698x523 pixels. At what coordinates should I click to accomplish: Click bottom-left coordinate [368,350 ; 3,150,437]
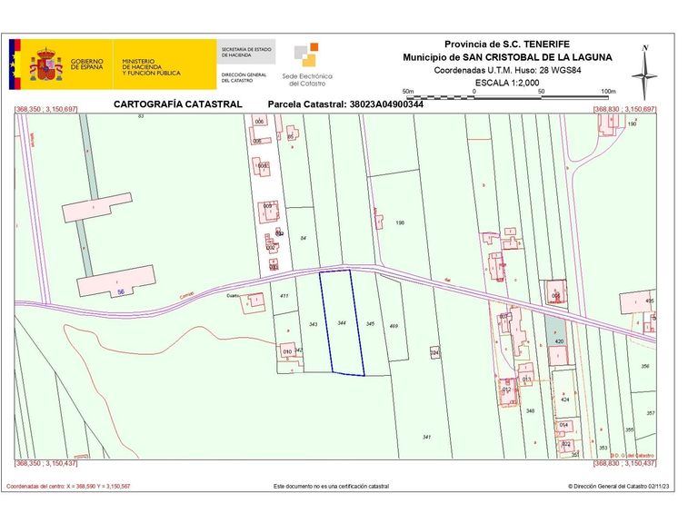coord(46,463)
